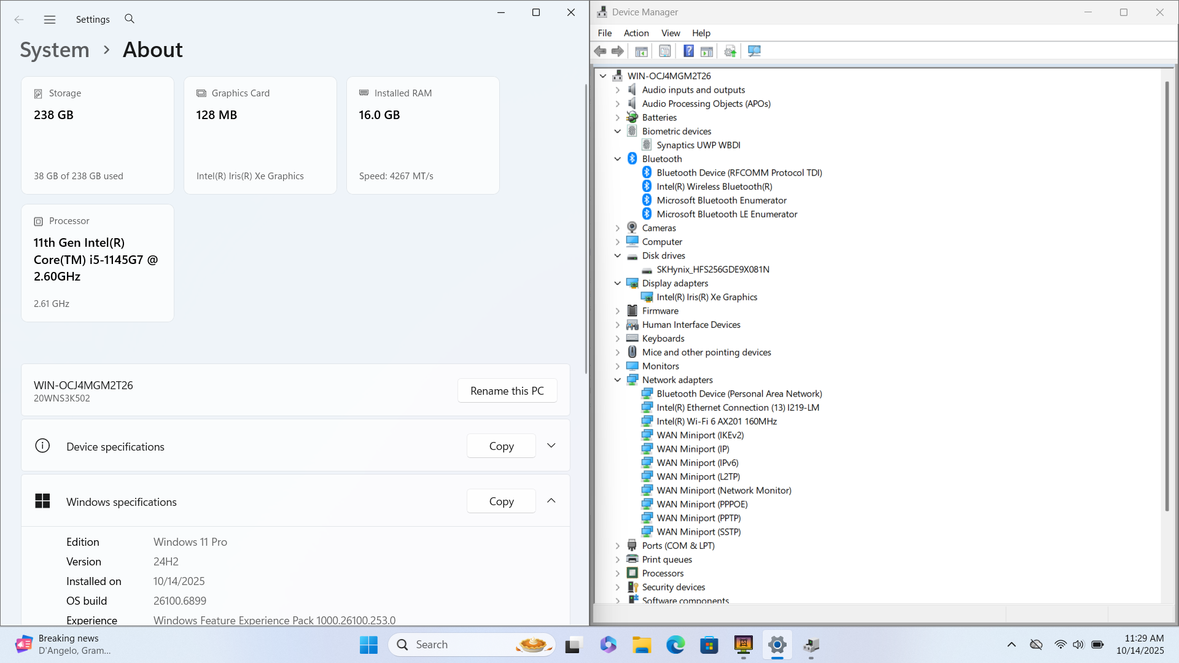
Task: Click Scan for hardware changes toolbar icon
Action: click(754, 51)
